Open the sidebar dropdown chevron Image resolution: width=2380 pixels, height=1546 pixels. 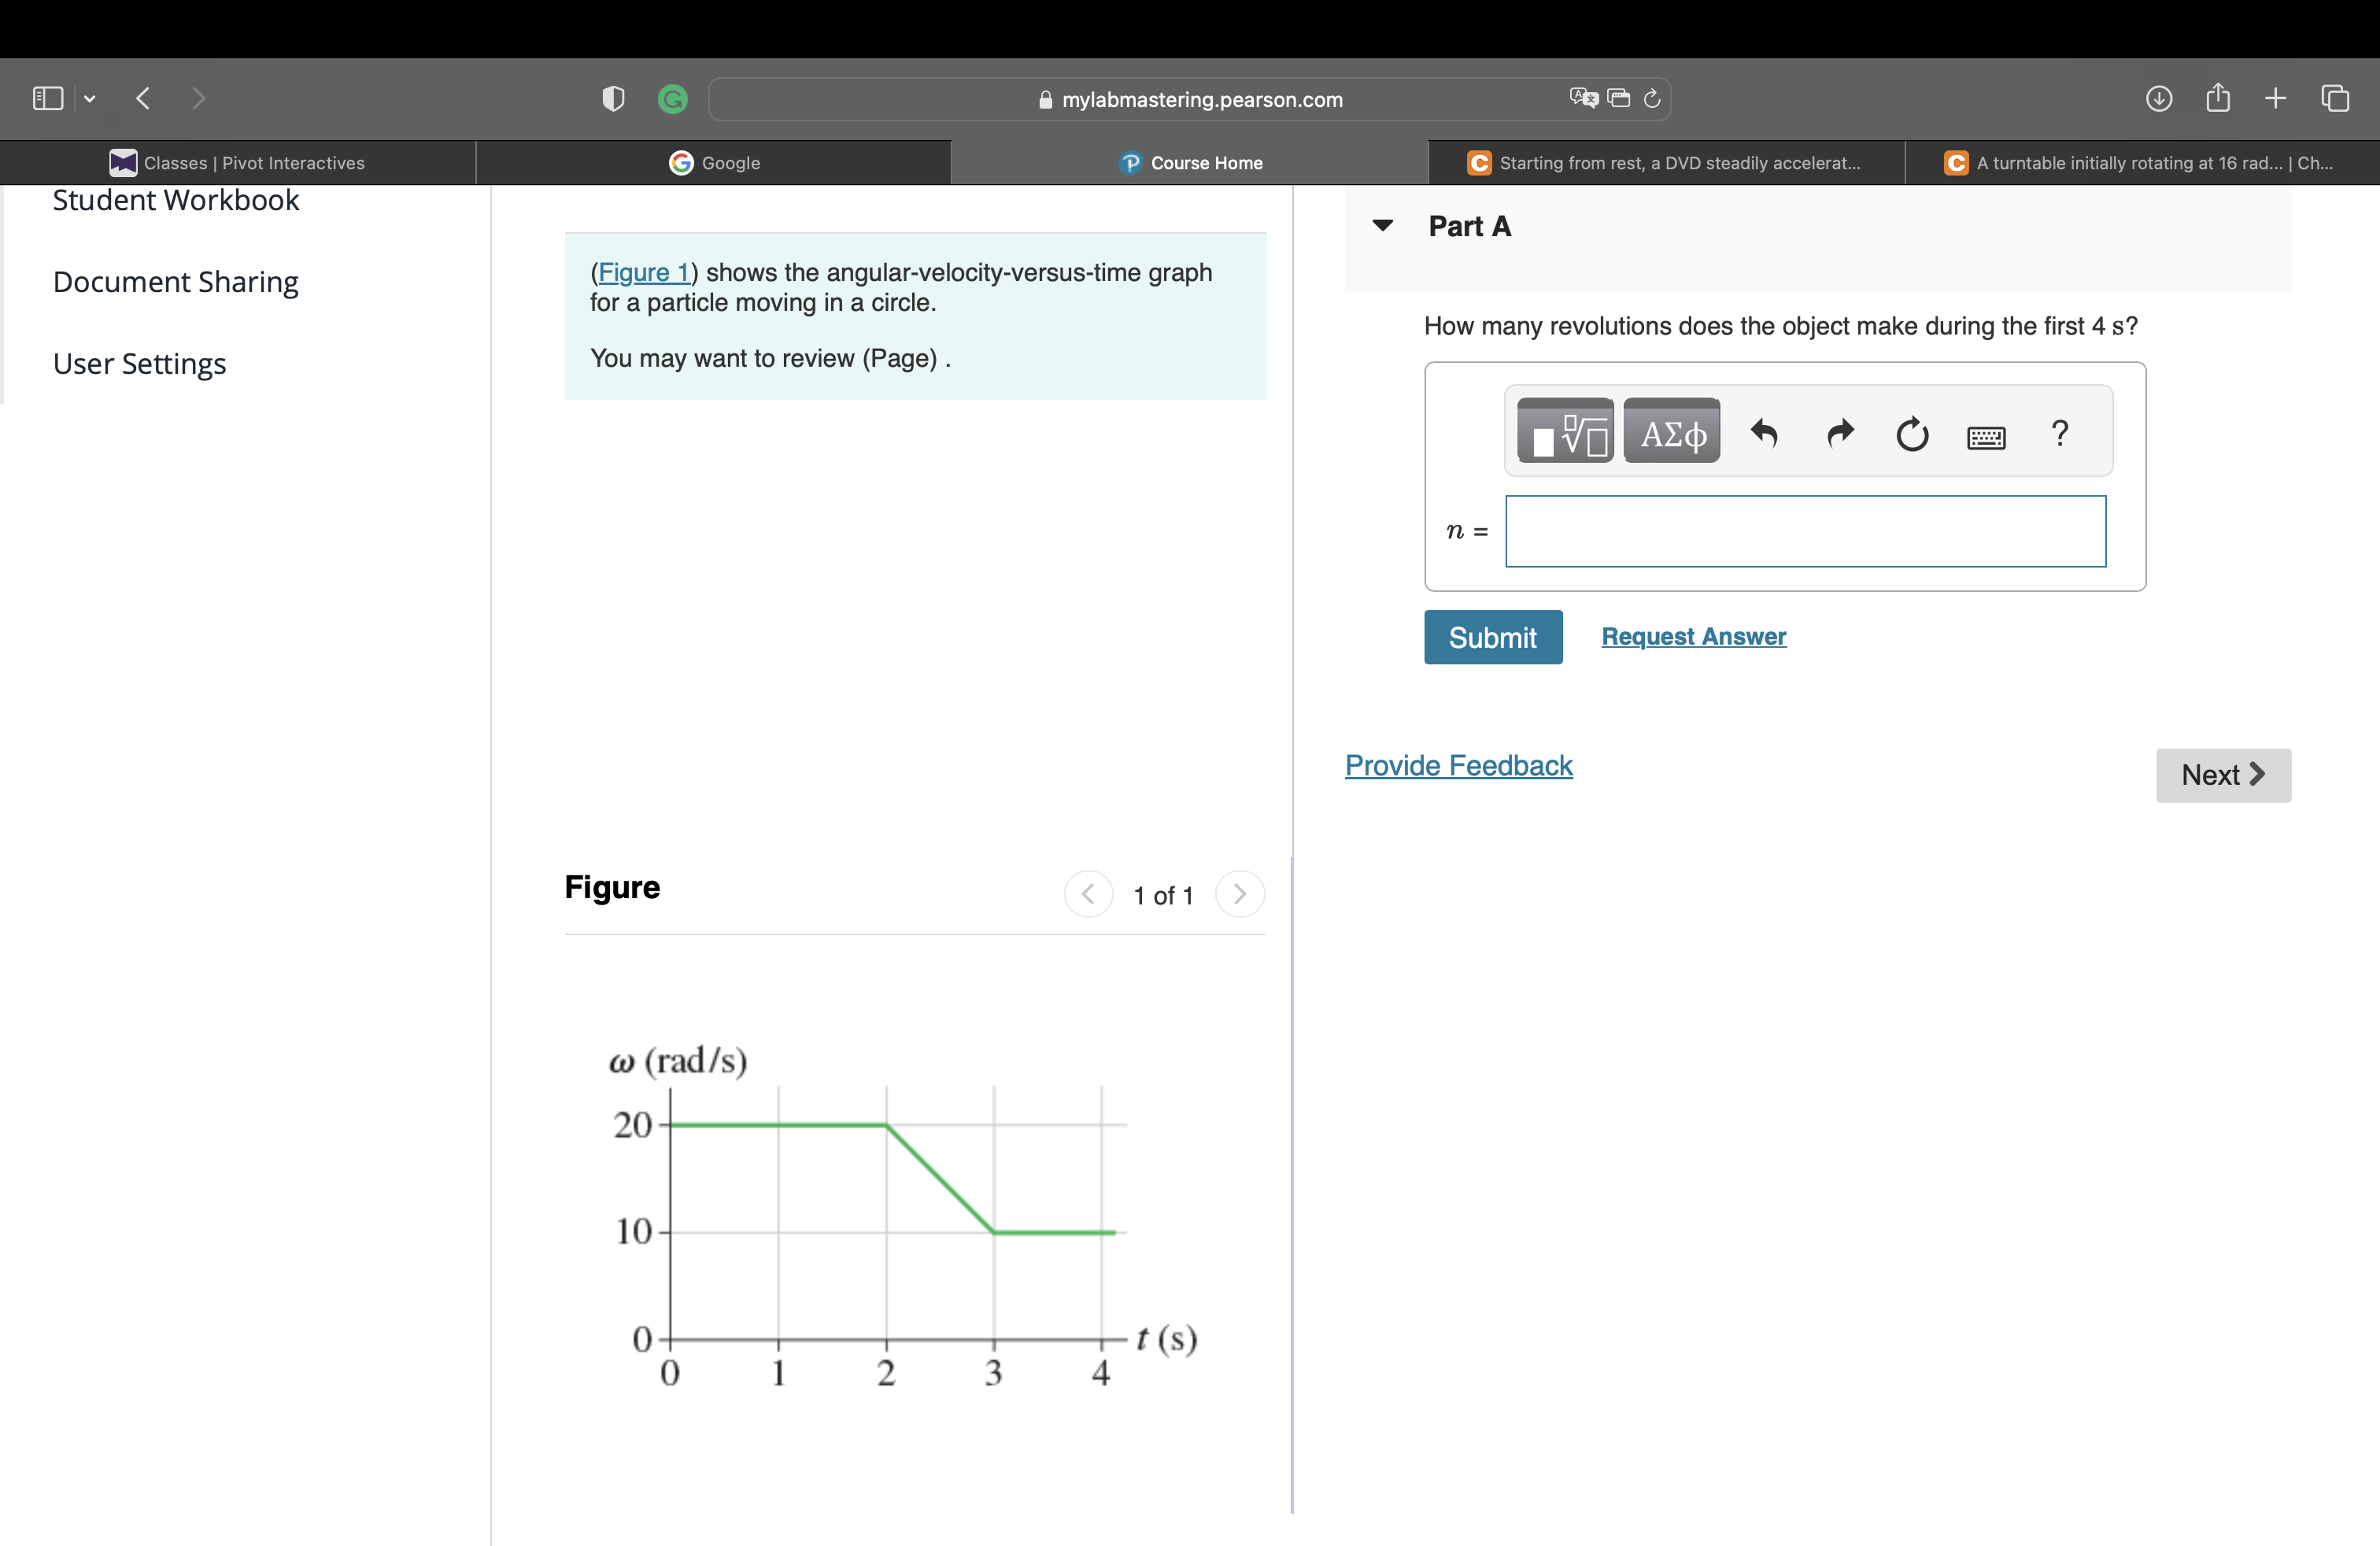point(90,98)
